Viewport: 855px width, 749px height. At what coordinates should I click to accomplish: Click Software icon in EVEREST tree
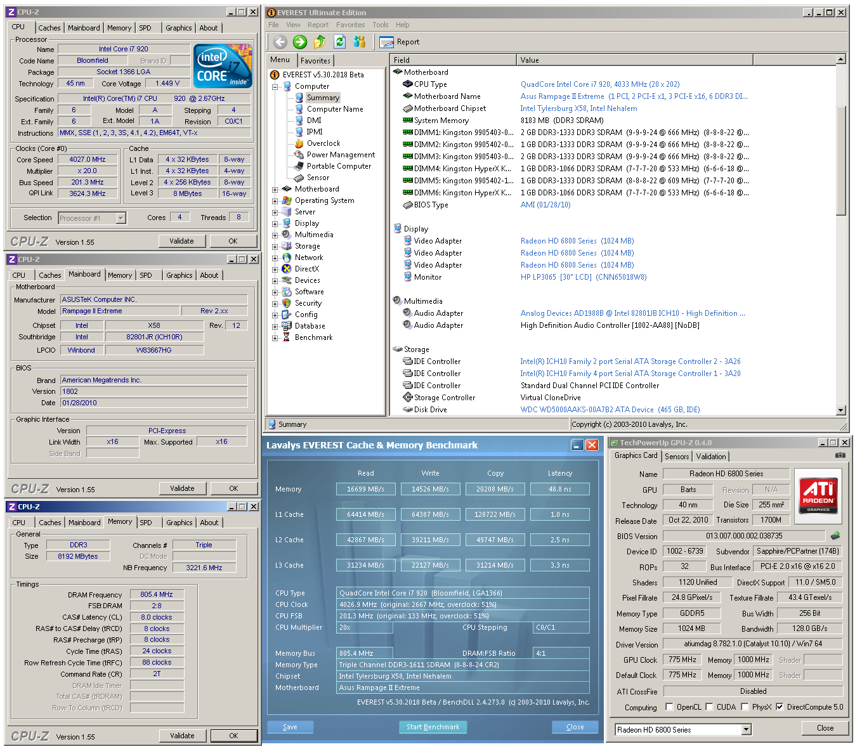287,292
